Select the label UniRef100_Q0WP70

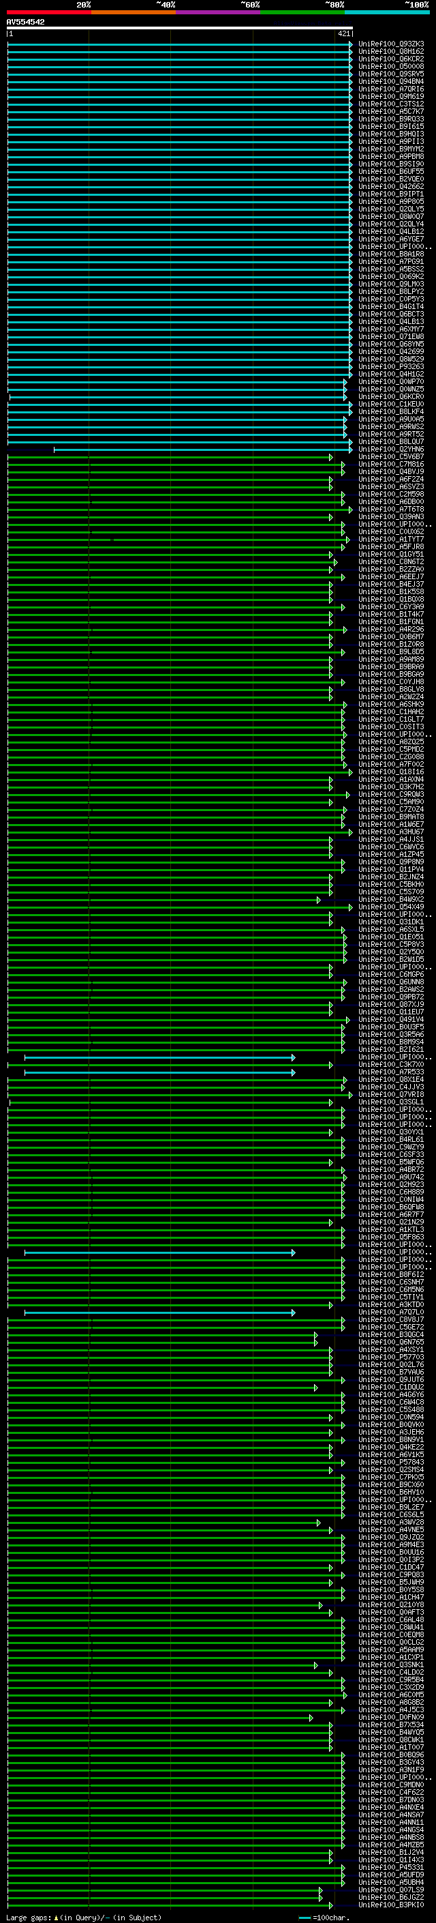(x=391, y=381)
